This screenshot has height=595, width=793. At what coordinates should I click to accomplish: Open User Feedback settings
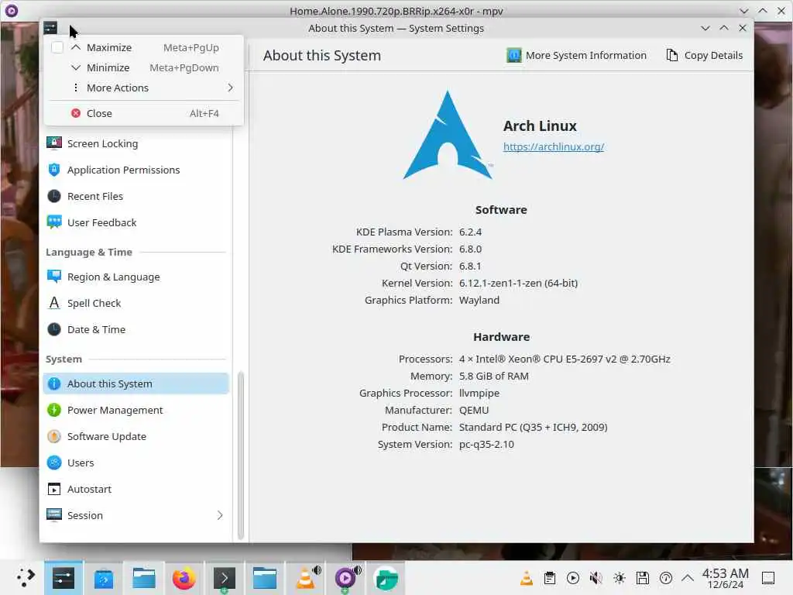(136, 222)
